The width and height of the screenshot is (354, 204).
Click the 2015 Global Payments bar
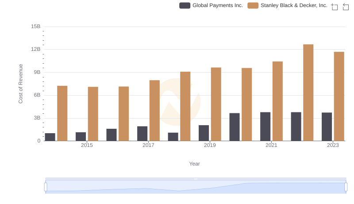tap(81, 137)
